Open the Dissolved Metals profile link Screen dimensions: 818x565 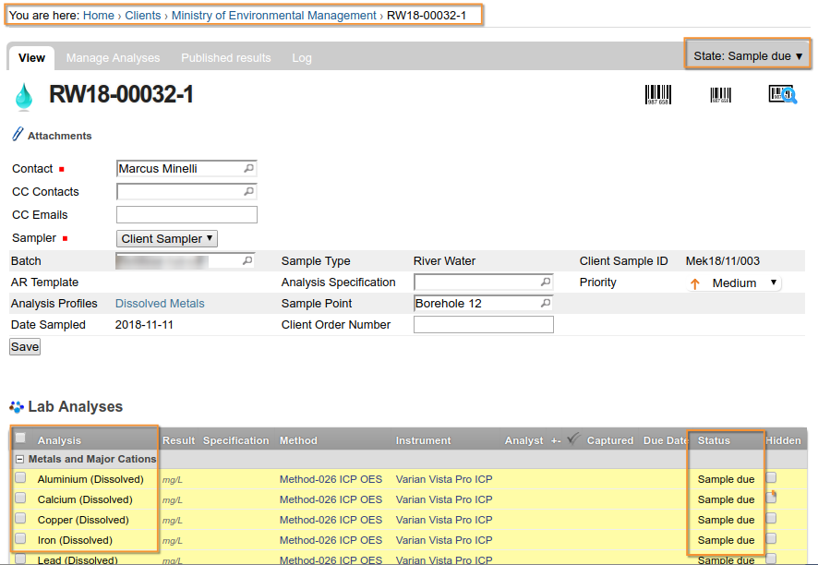(159, 303)
